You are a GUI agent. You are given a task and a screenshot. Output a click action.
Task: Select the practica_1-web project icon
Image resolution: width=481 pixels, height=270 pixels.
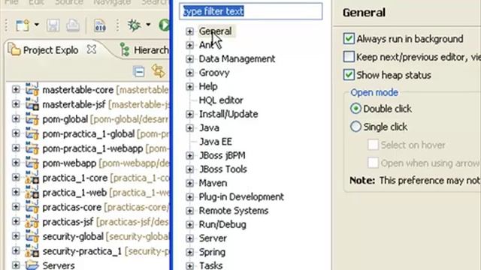[32, 192]
